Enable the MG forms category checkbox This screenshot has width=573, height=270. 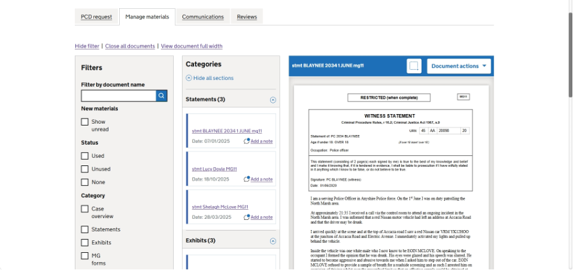[x=85, y=256]
